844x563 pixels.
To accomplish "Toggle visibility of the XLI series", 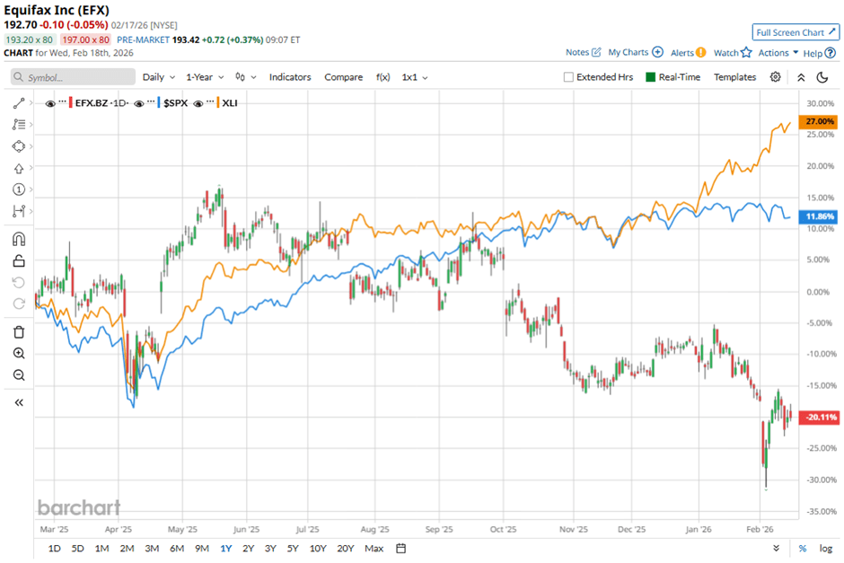I will (x=199, y=102).
